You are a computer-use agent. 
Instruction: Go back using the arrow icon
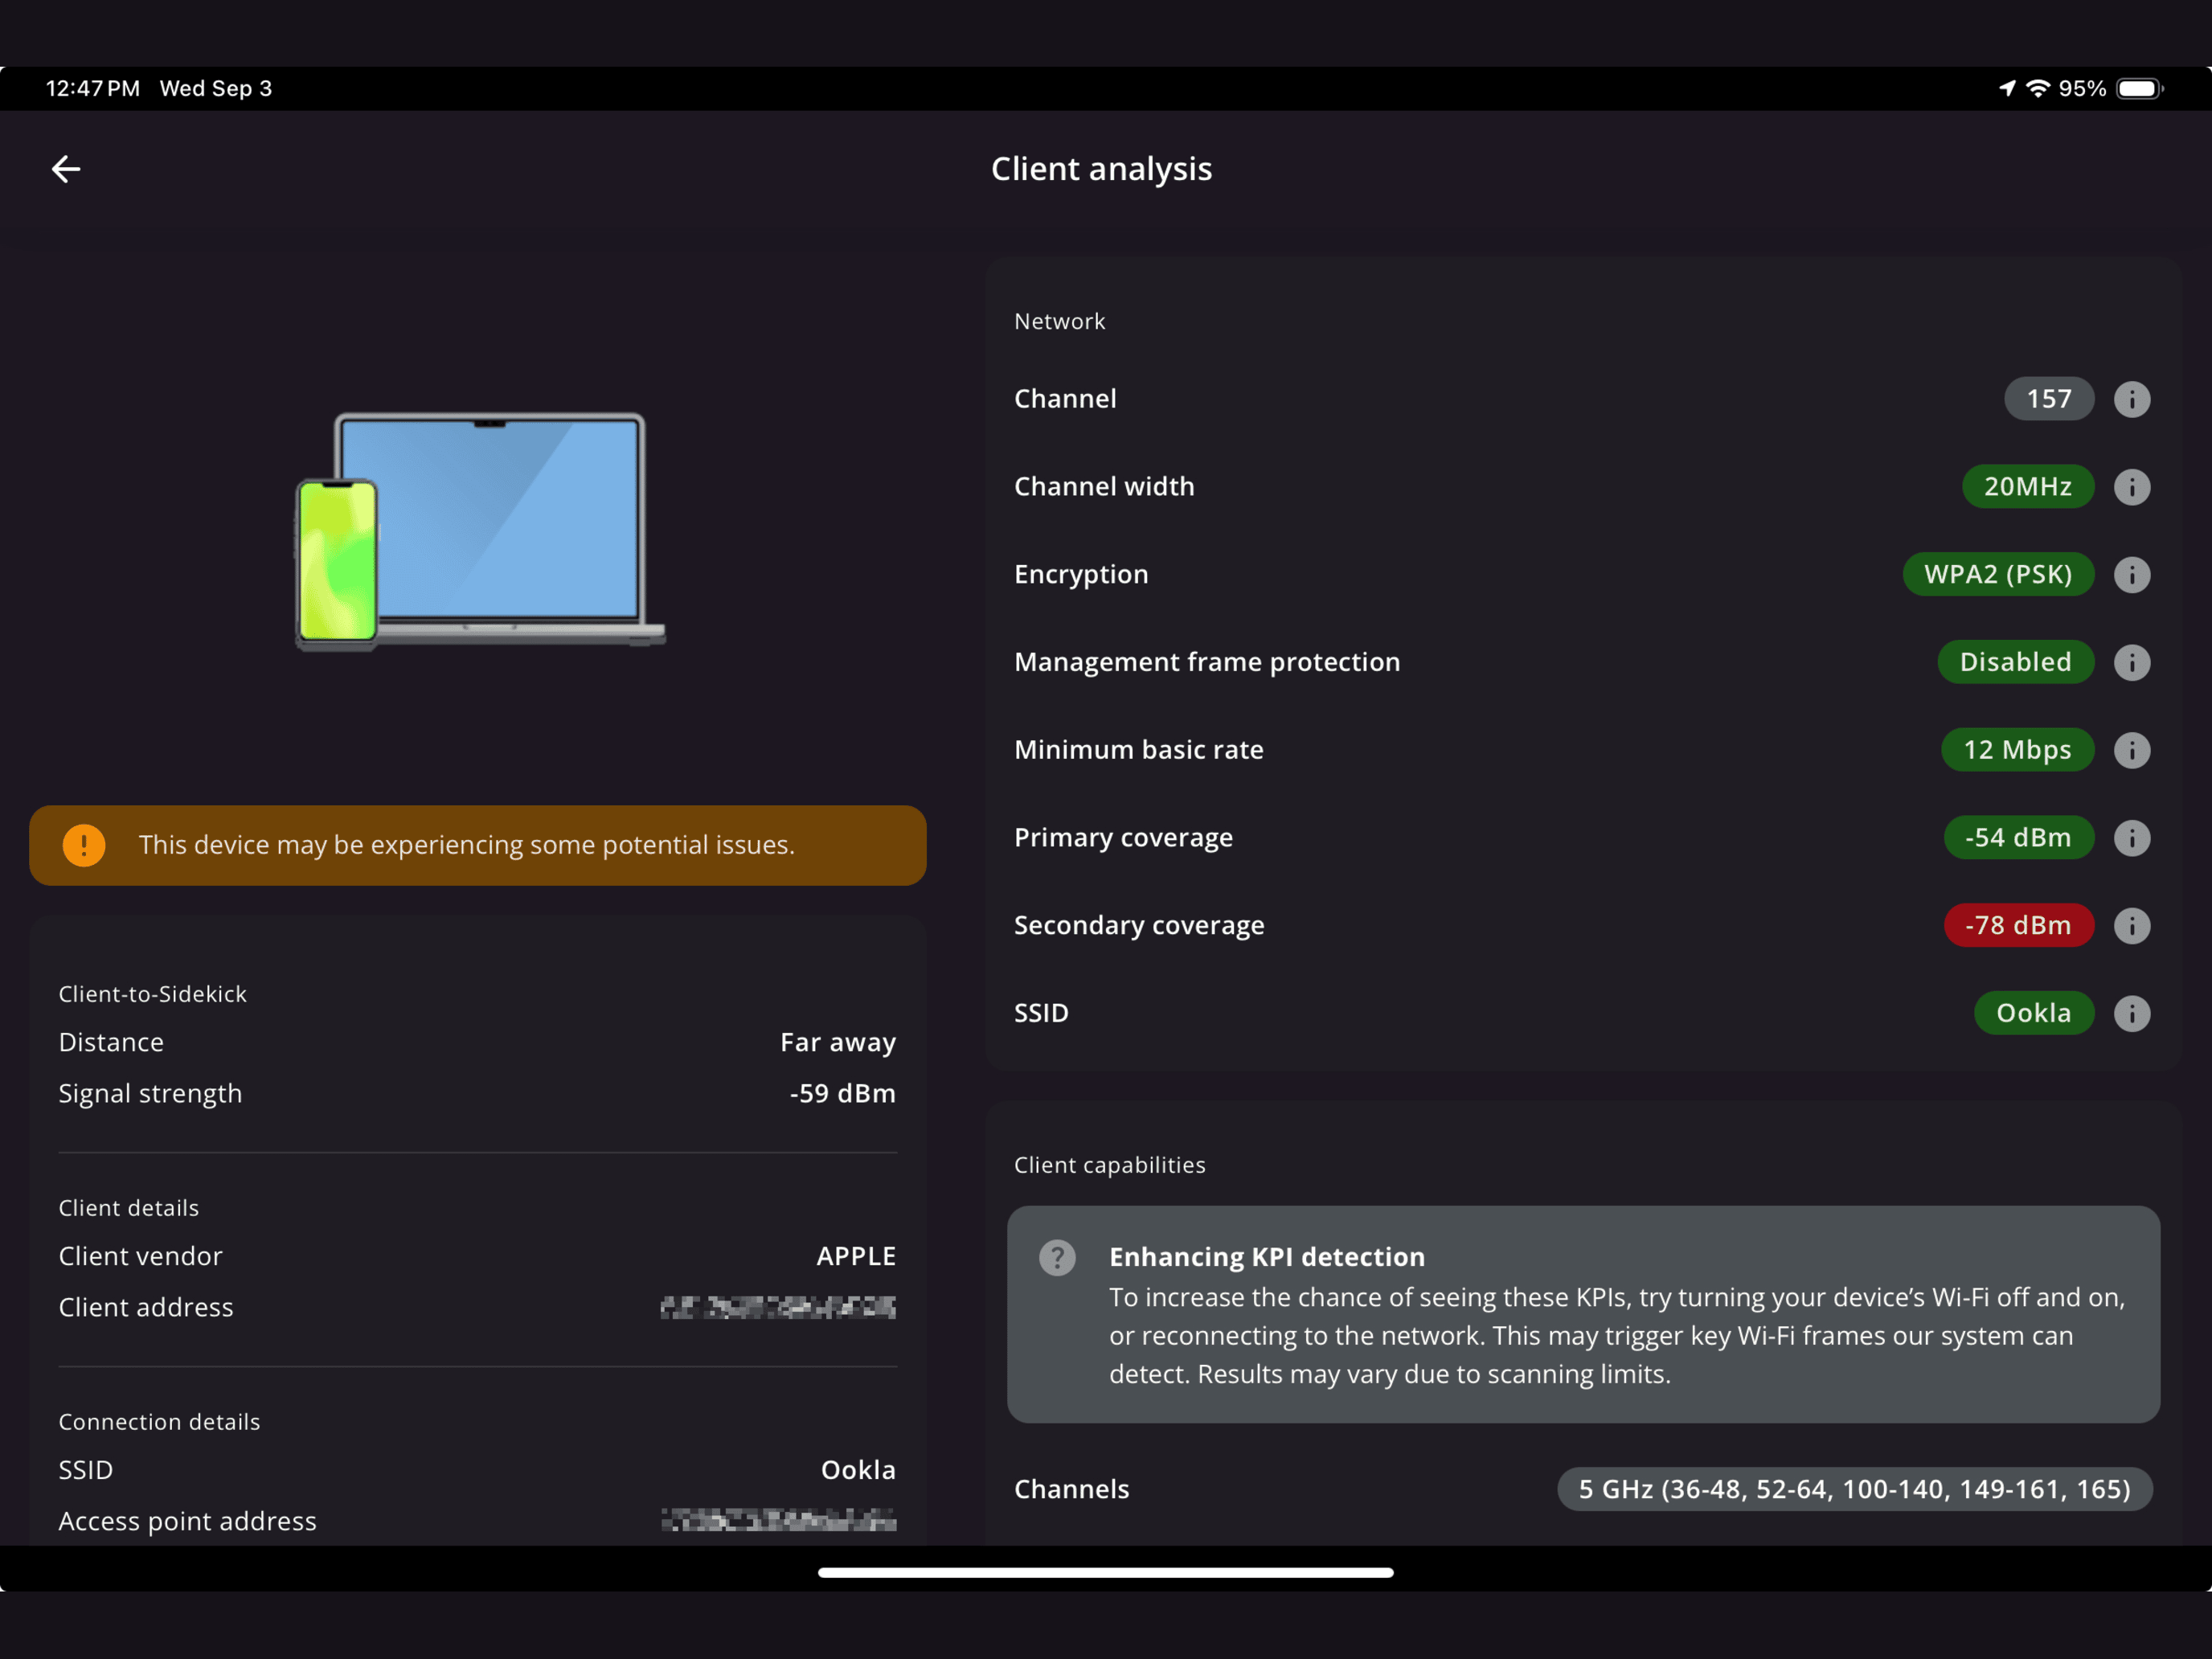click(66, 169)
